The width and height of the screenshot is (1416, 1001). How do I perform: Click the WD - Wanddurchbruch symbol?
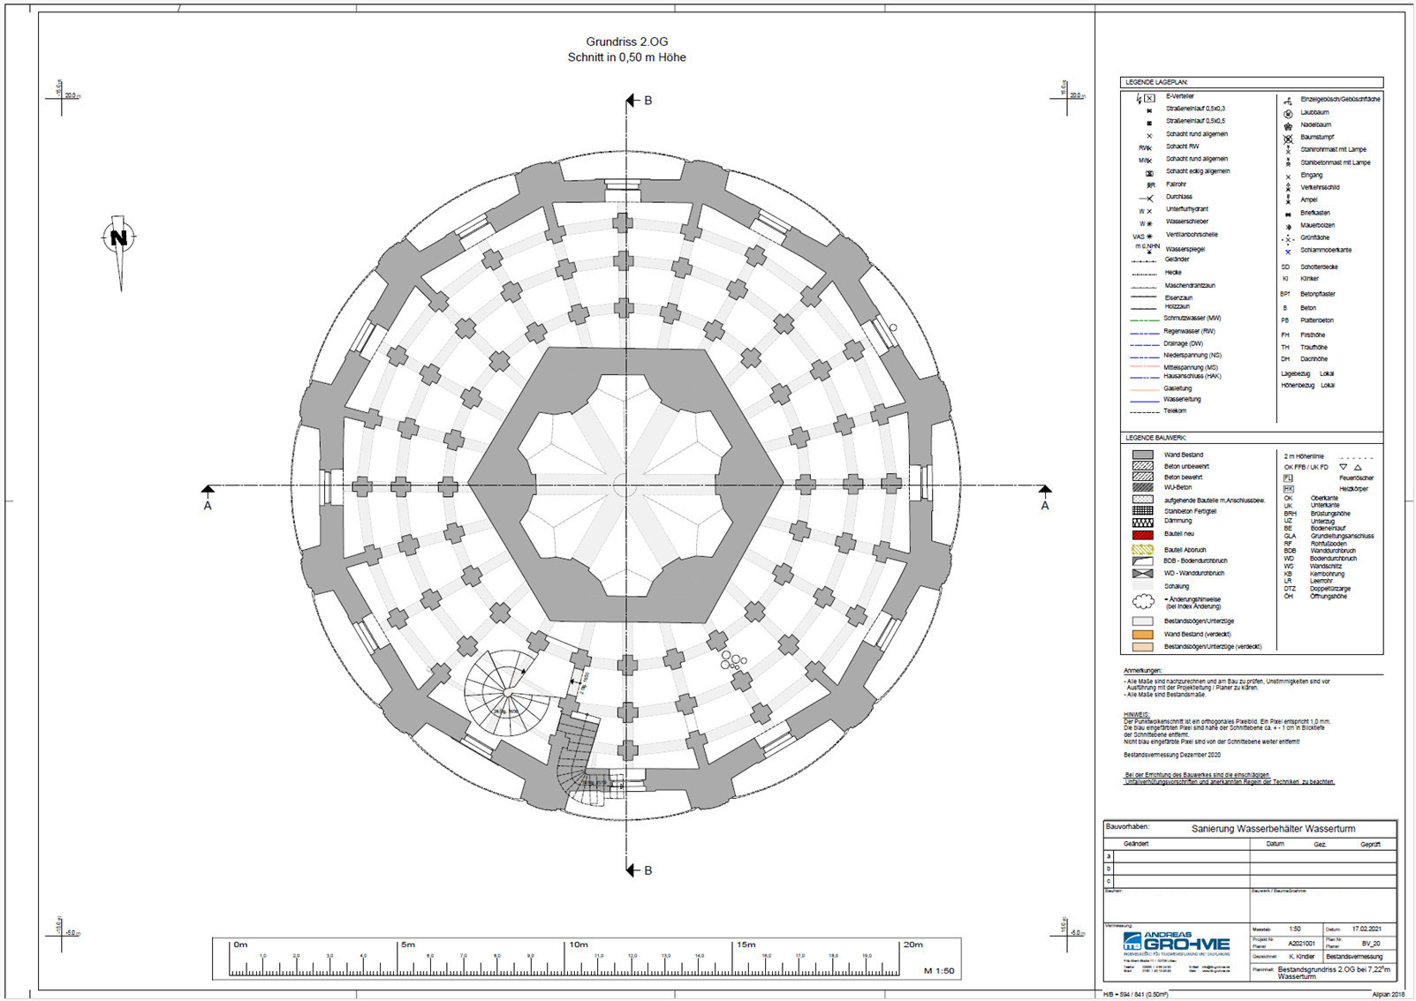point(1143,574)
